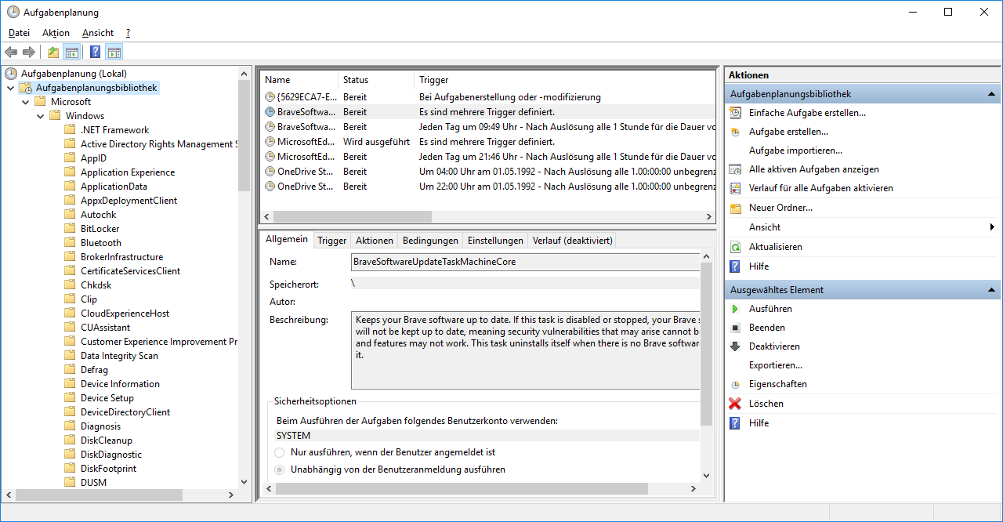The height and width of the screenshot is (522, 1003).
Task: Click the Beenden stop square icon
Action: click(735, 328)
